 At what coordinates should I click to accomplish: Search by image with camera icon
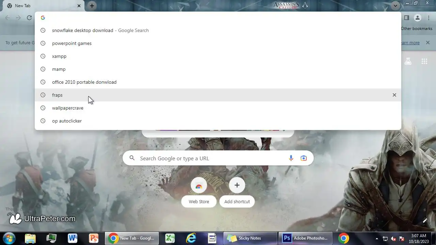click(x=303, y=158)
